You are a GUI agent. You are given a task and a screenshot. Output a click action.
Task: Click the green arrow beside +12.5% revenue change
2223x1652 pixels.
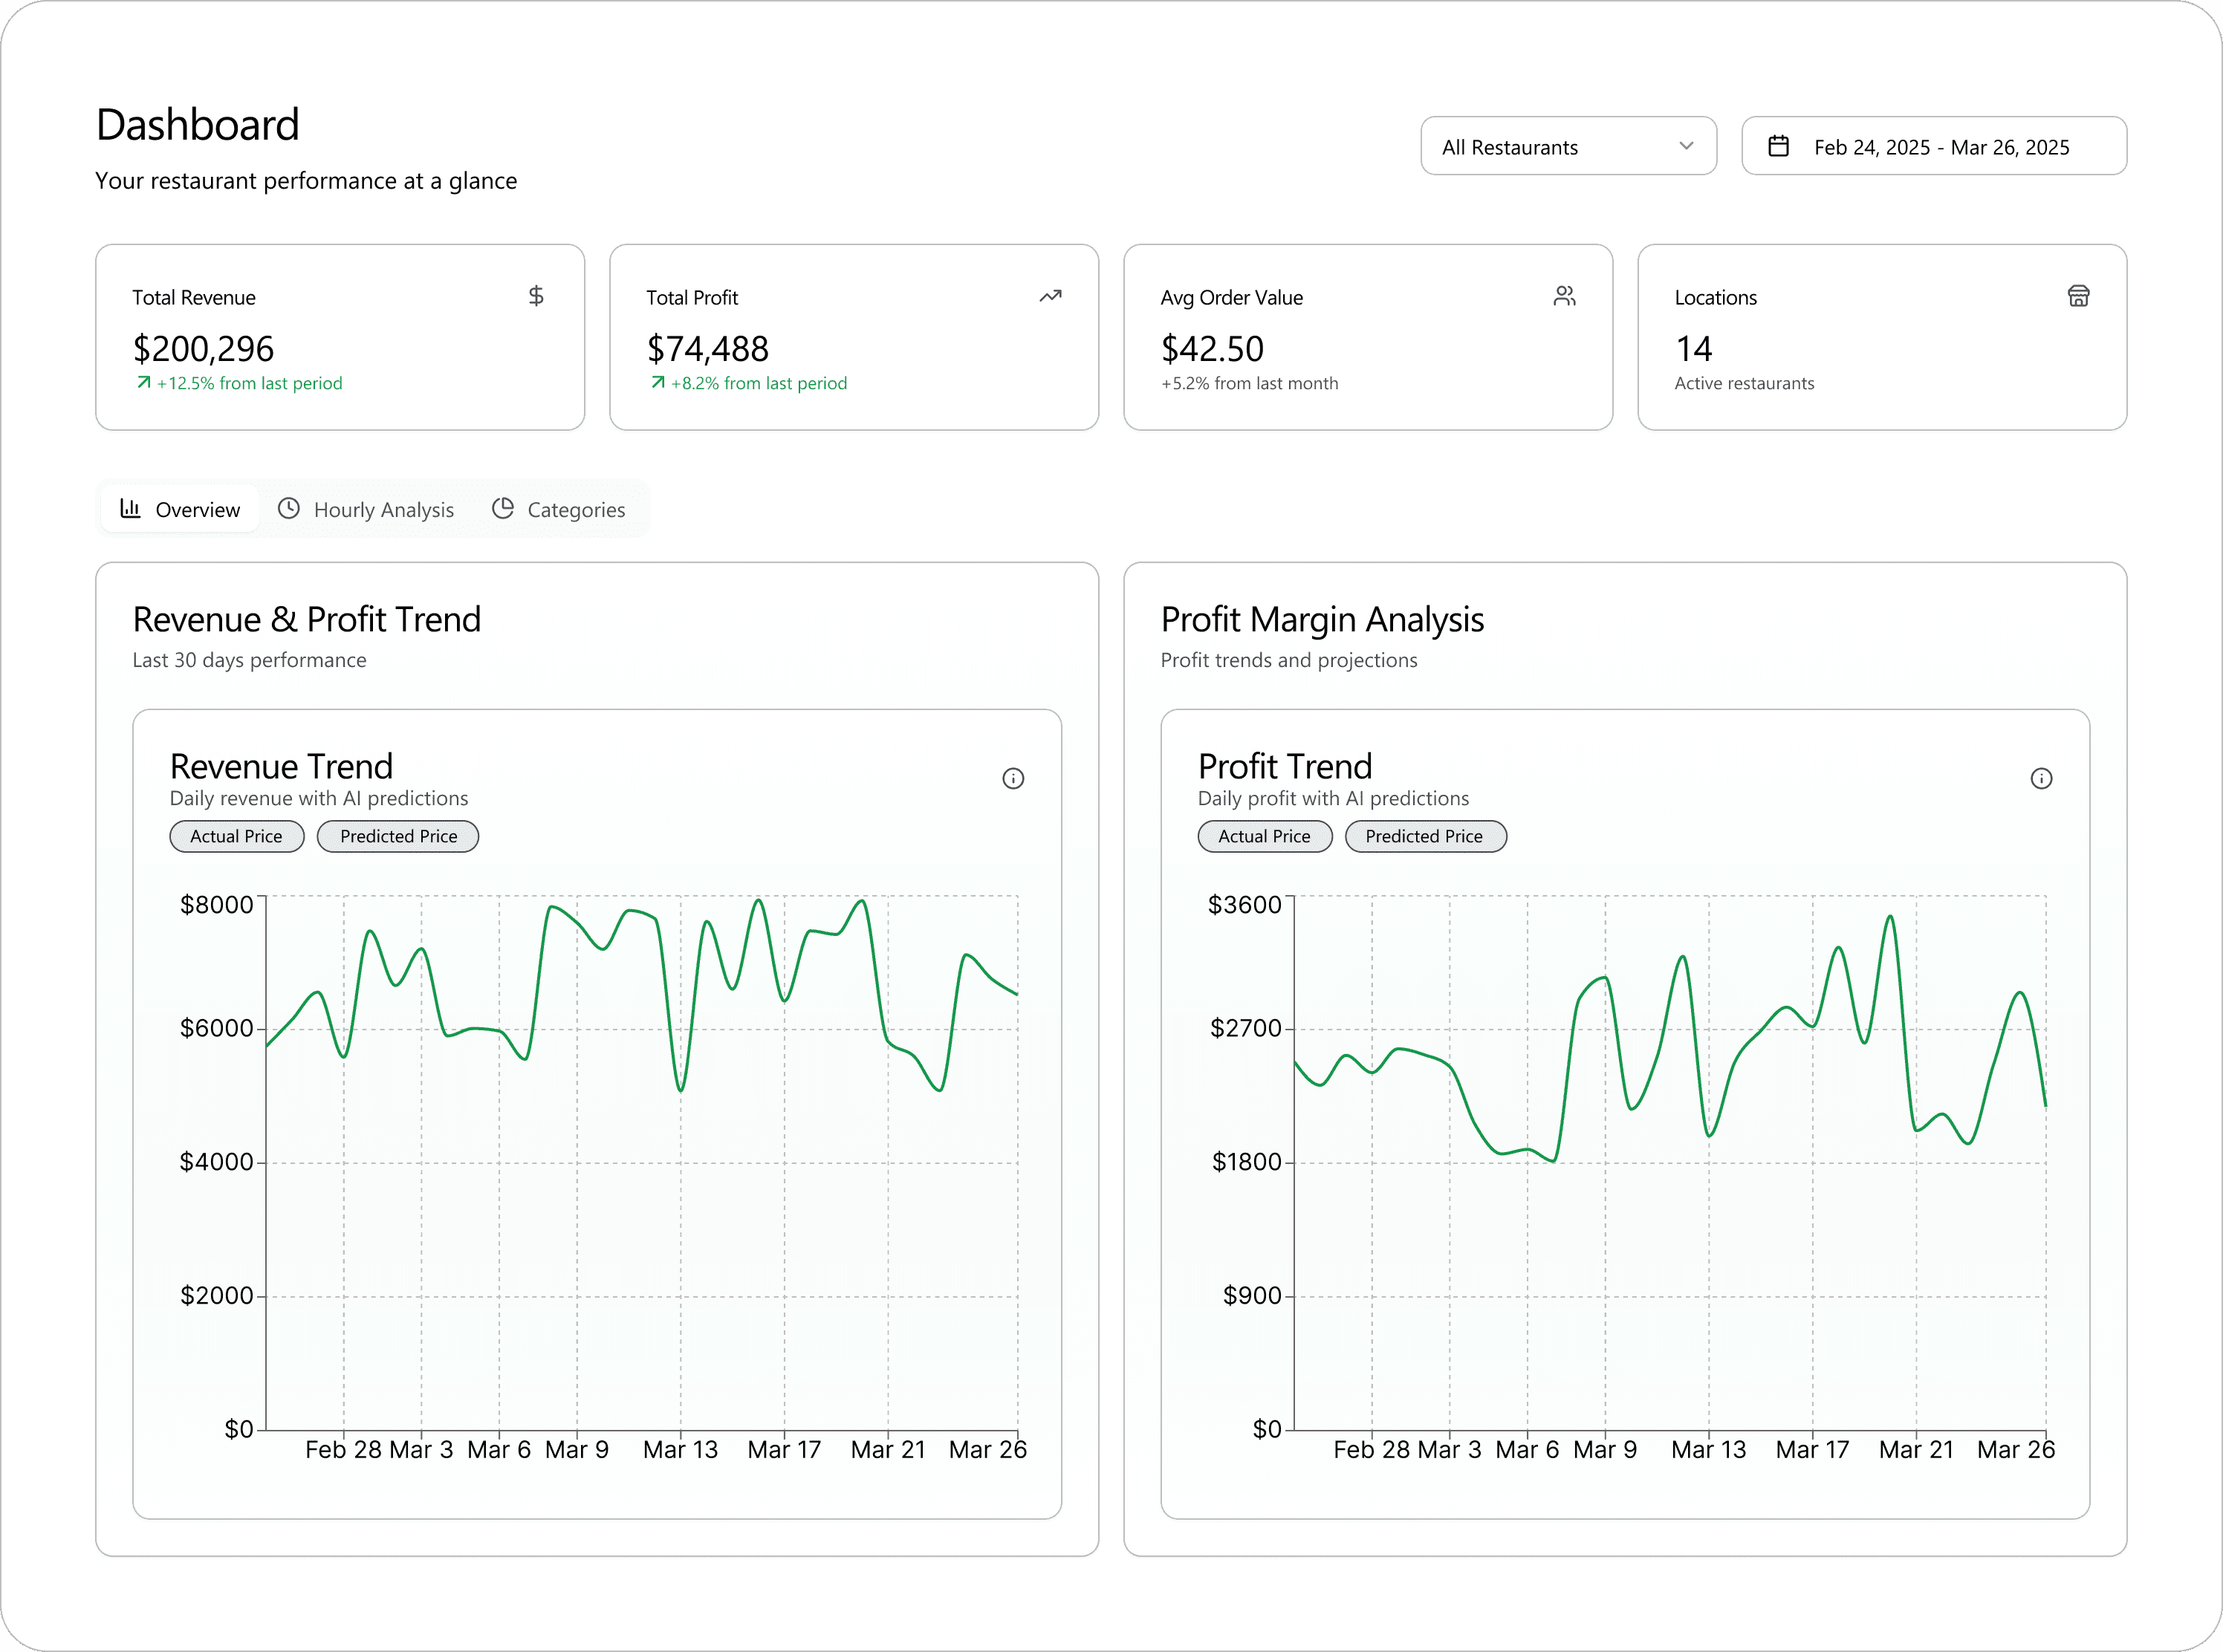pos(144,382)
